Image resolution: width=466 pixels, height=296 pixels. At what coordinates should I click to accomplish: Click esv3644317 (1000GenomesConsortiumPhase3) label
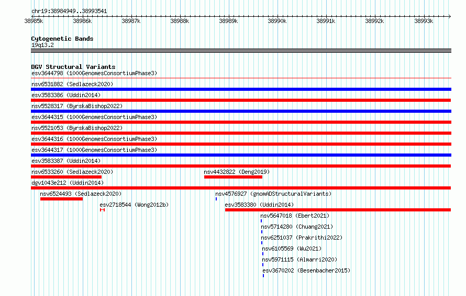point(94,150)
